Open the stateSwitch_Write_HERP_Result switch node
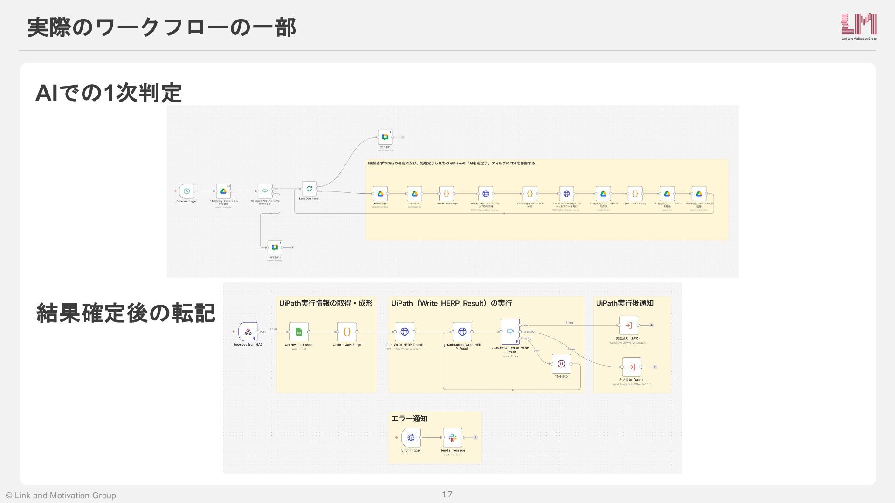895x503 pixels. pos(510,332)
